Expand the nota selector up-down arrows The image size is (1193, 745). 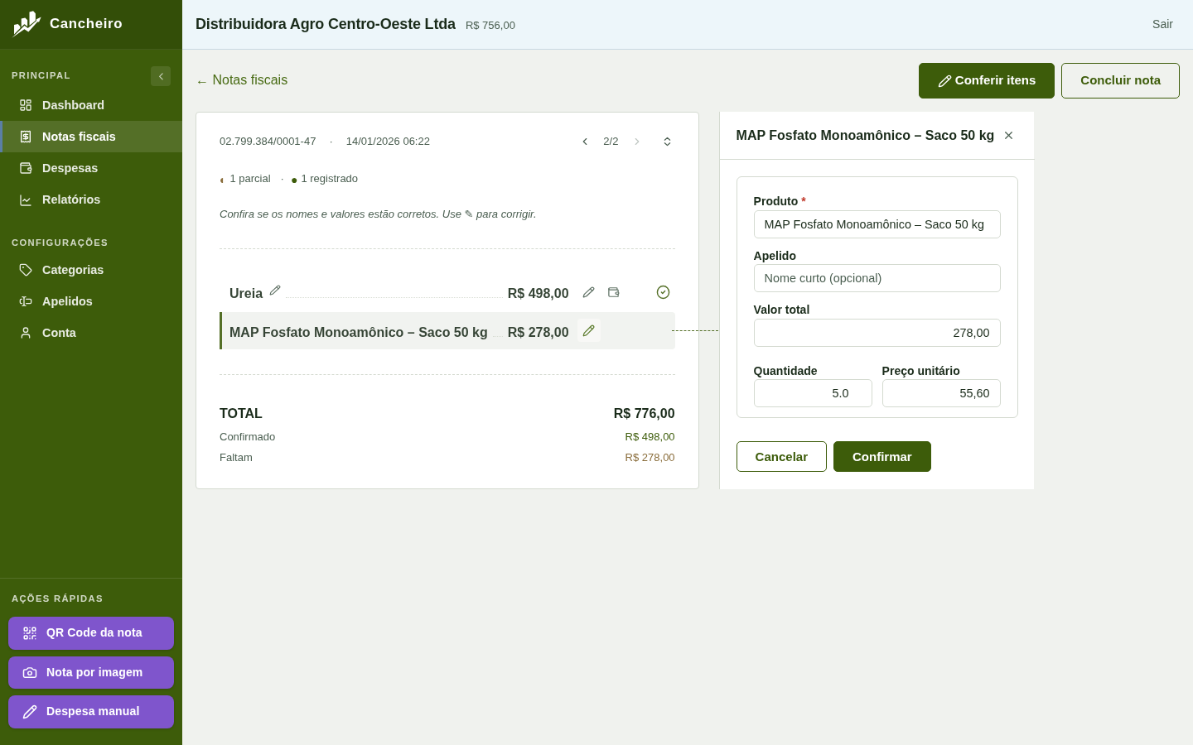click(667, 142)
